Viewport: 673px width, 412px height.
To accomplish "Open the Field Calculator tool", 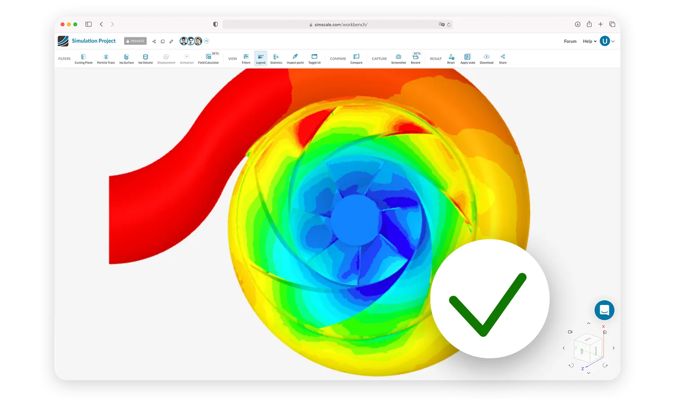I will [208, 59].
